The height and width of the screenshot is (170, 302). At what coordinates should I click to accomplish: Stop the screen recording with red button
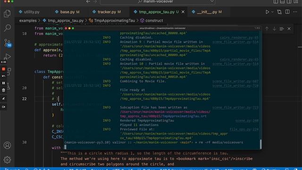pyautogui.click(x=3, y=69)
